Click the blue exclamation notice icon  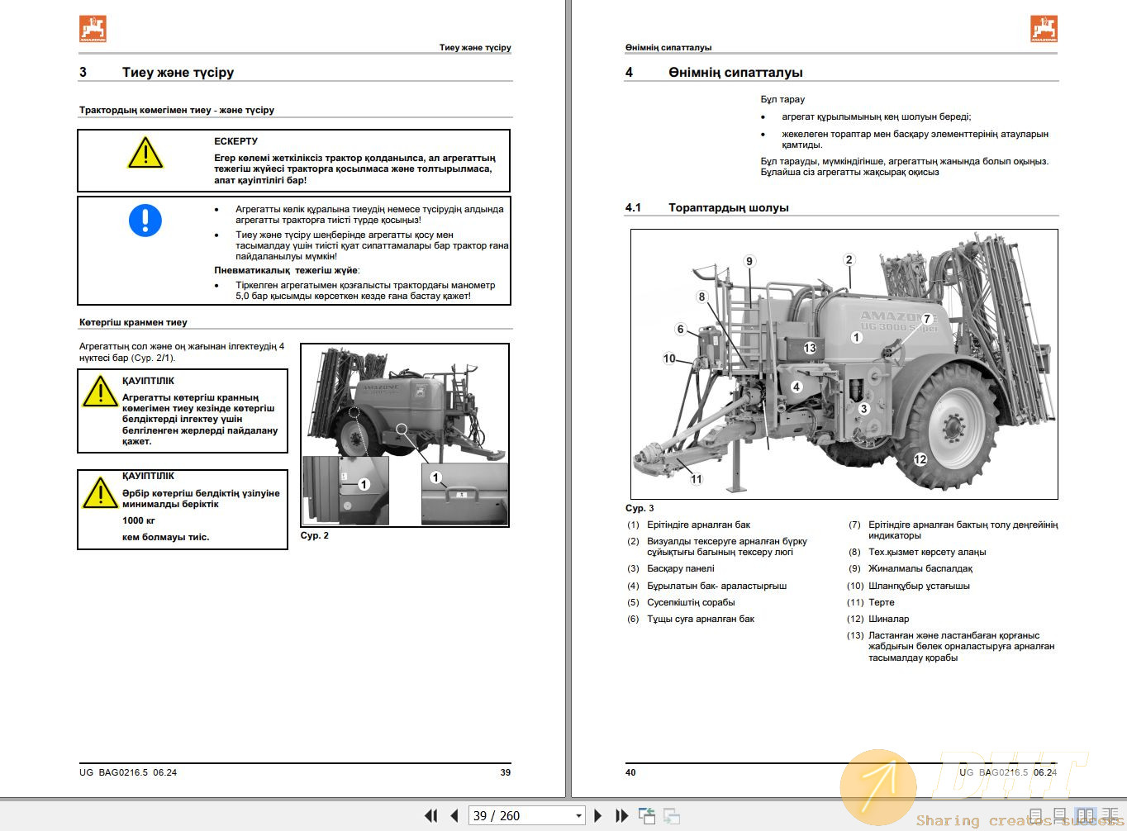(x=145, y=221)
